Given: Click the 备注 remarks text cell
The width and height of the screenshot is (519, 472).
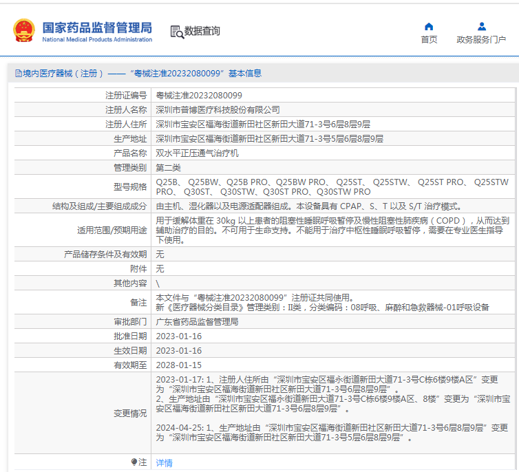Looking at the screenshot, I should pos(332,302).
